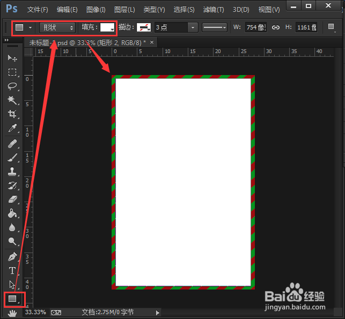Select the Lasso tool
This screenshot has height=319, width=345.
point(12,86)
